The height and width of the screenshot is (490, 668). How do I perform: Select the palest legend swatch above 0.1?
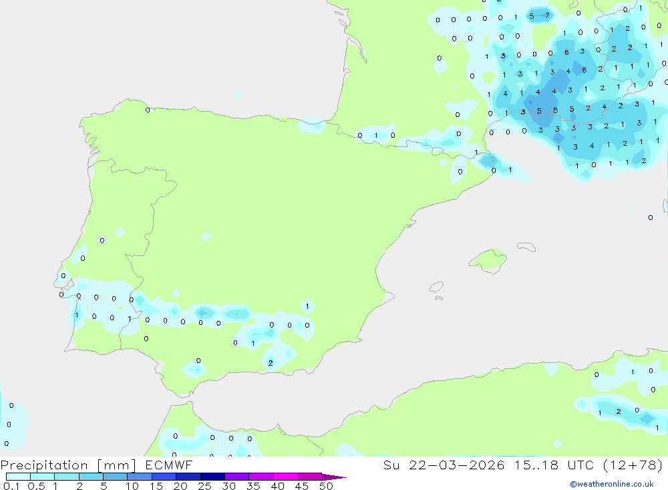pyautogui.click(x=18, y=477)
